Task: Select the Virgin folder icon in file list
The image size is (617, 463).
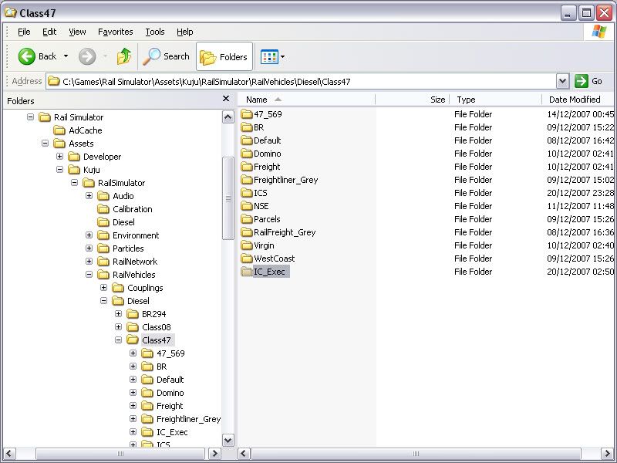Action: [x=247, y=245]
